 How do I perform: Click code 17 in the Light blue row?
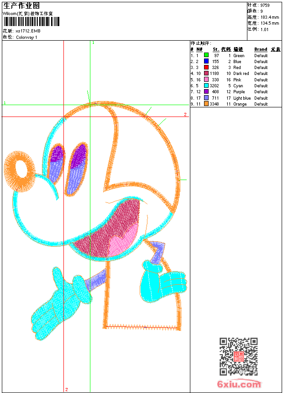point(228,98)
